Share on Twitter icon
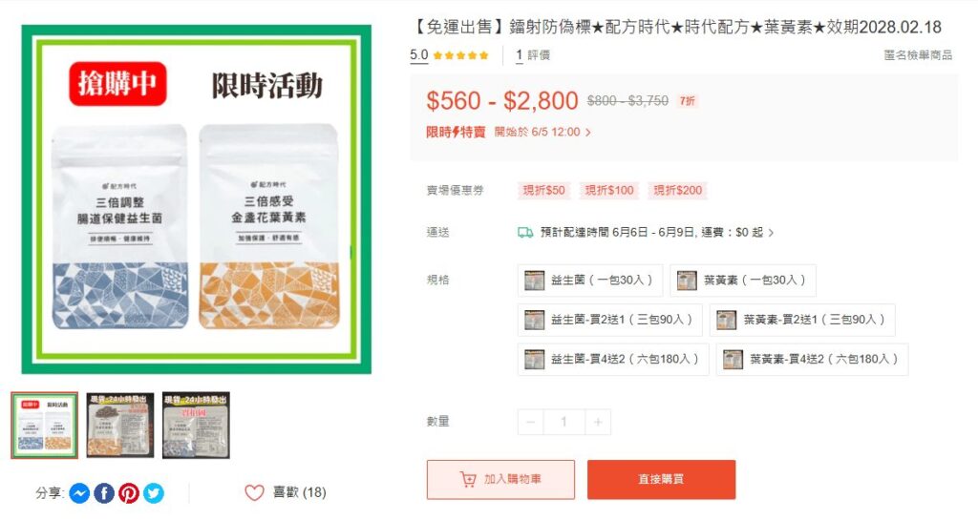The image size is (978, 520). 154,493
